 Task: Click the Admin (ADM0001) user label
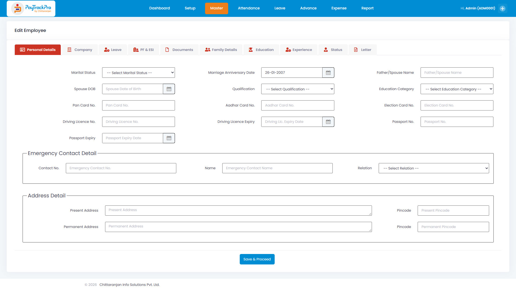pos(480,8)
